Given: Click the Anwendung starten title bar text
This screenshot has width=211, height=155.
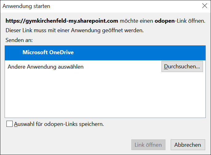Looking at the screenshot, I should 26,6.
